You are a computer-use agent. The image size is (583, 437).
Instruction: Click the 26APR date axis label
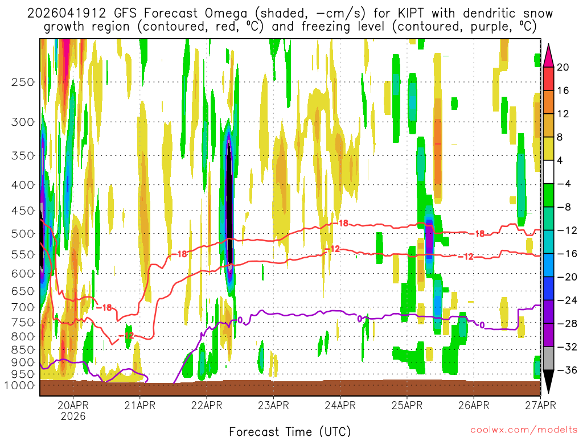tap(474, 405)
